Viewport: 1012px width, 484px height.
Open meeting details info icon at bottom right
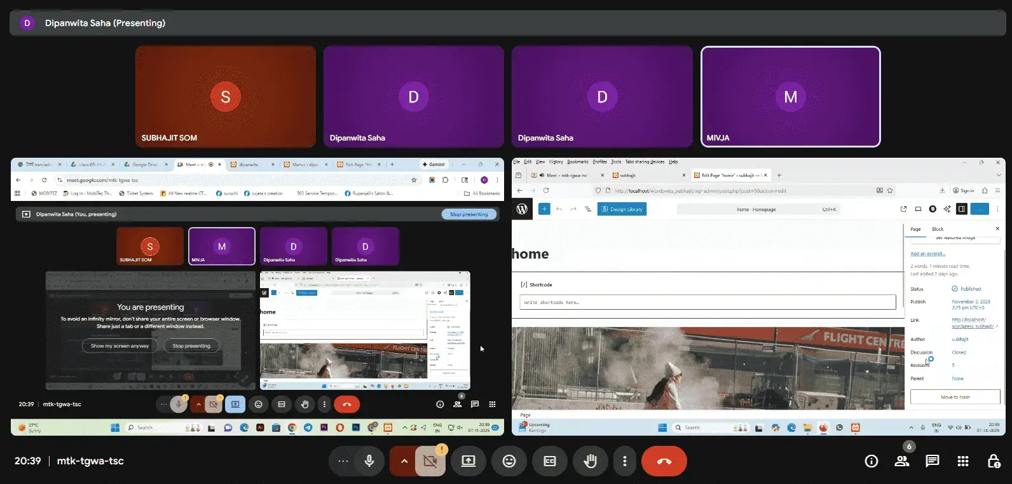[x=871, y=461]
